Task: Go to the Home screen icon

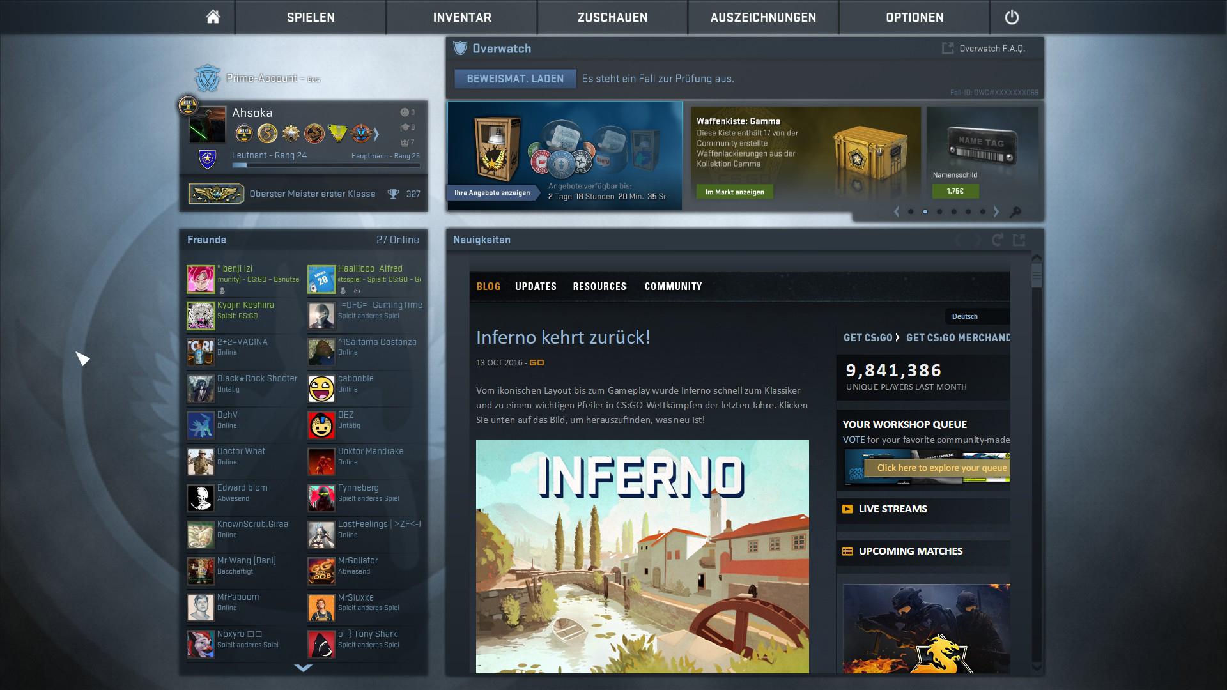Action: [213, 17]
